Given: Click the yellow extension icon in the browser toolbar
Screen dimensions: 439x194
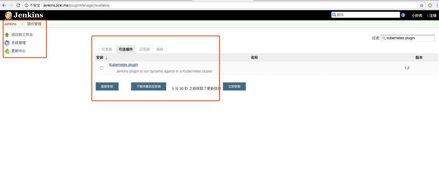Looking at the screenshot, I should pyautogui.click(x=430, y=5).
